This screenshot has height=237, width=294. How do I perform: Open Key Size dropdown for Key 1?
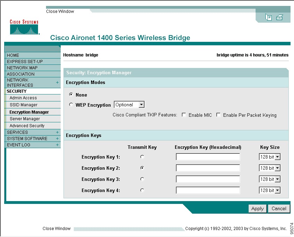click(x=270, y=157)
